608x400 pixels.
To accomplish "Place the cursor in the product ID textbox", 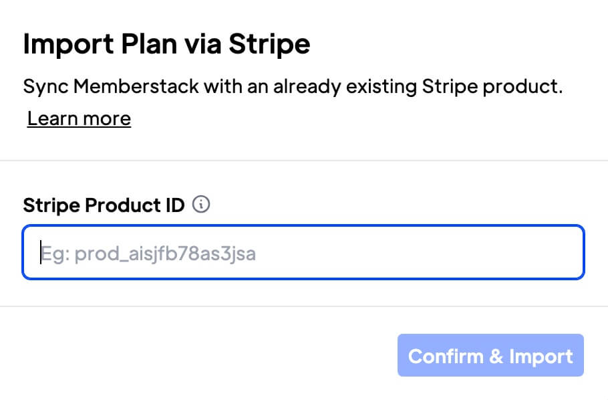I will pos(303,252).
